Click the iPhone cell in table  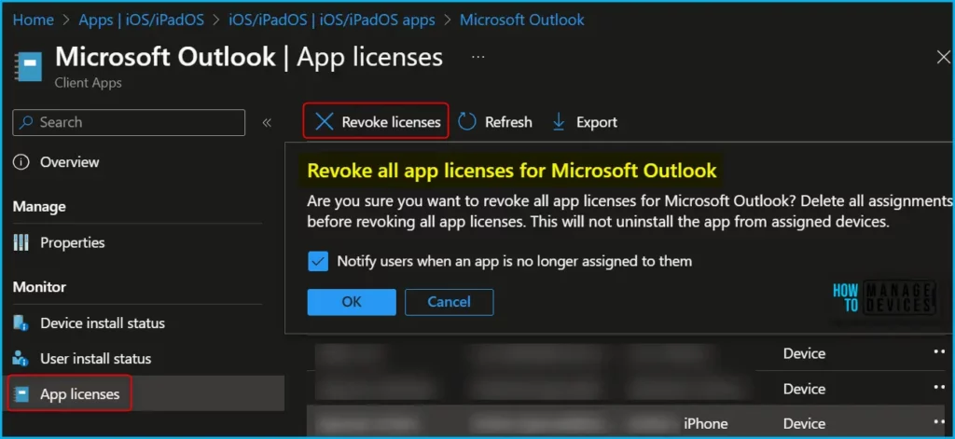click(x=705, y=423)
